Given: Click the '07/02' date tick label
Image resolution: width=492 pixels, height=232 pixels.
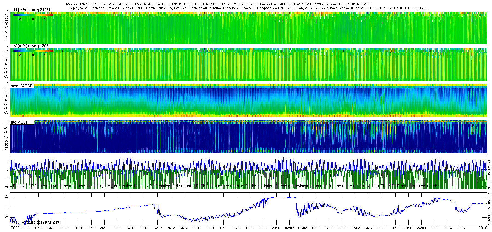Looking at the screenshot, I should pyautogui.click(x=303, y=228).
